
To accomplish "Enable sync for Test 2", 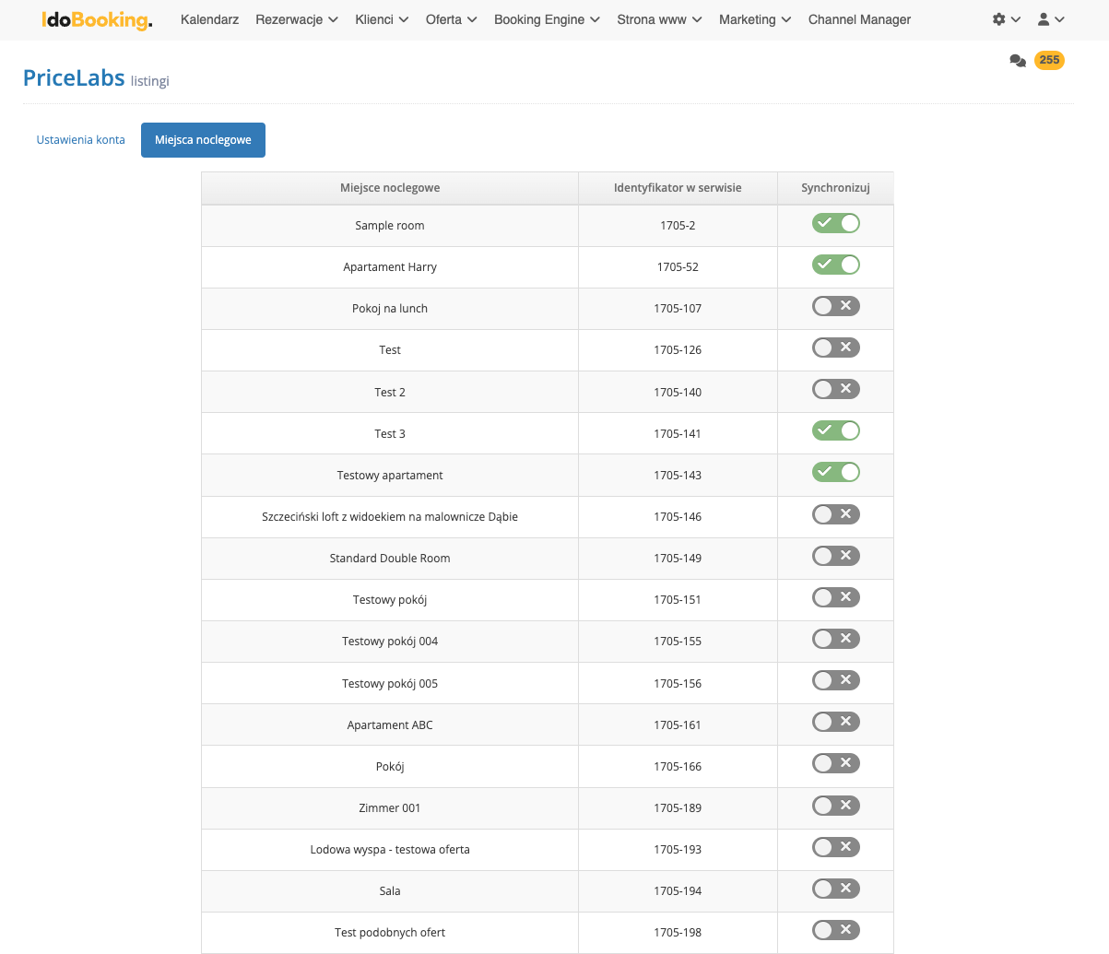I will point(835,389).
